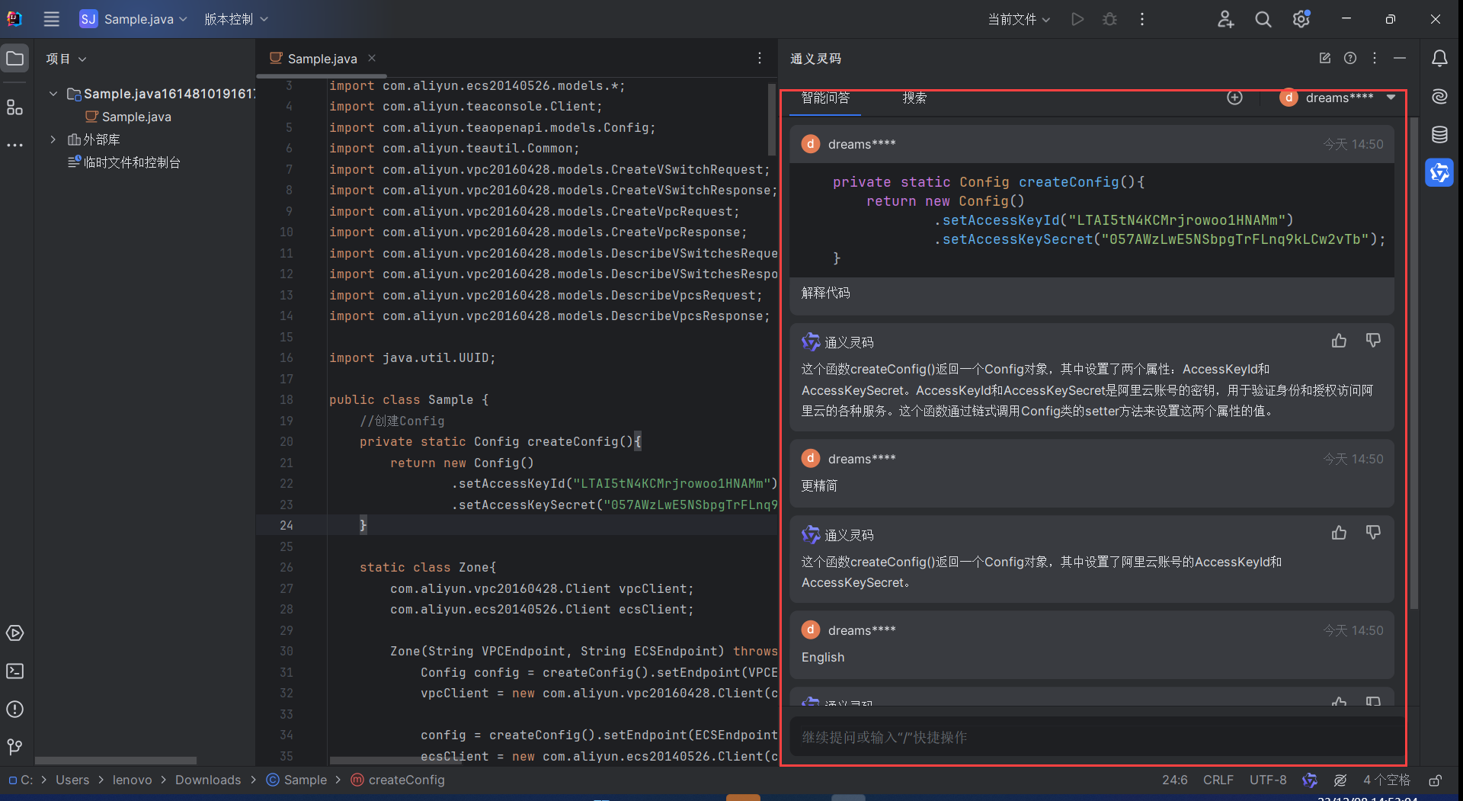Like the first Tongyi Lingma answer

click(1339, 341)
